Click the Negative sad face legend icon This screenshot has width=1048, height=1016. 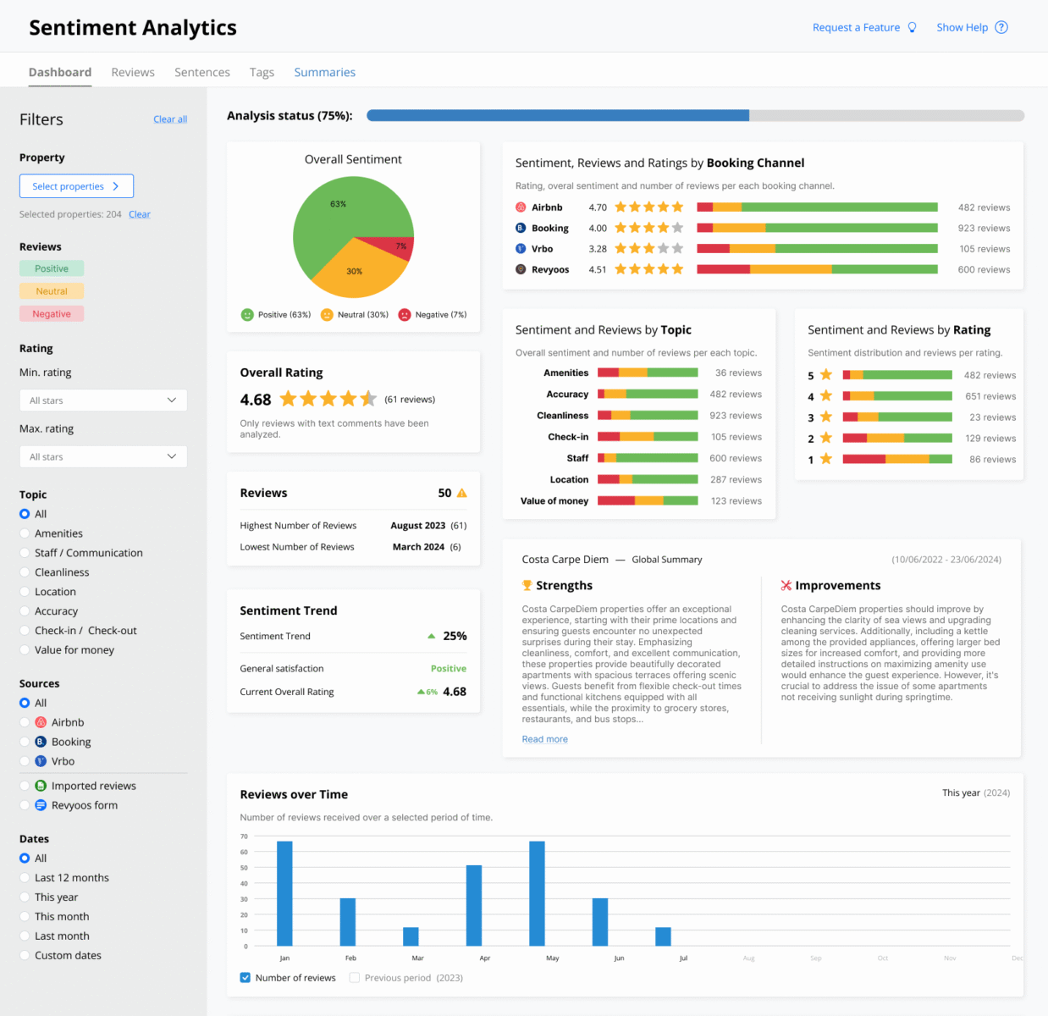tap(405, 315)
